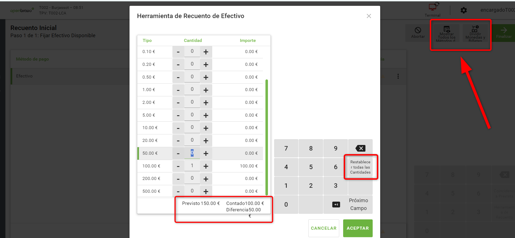The height and width of the screenshot is (238, 515).
Task: Click CANCELAR to discard the count
Action: point(324,228)
